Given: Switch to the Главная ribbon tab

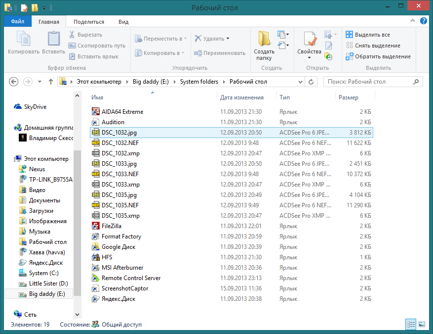Looking at the screenshot, I should click(x=48, y=22).
